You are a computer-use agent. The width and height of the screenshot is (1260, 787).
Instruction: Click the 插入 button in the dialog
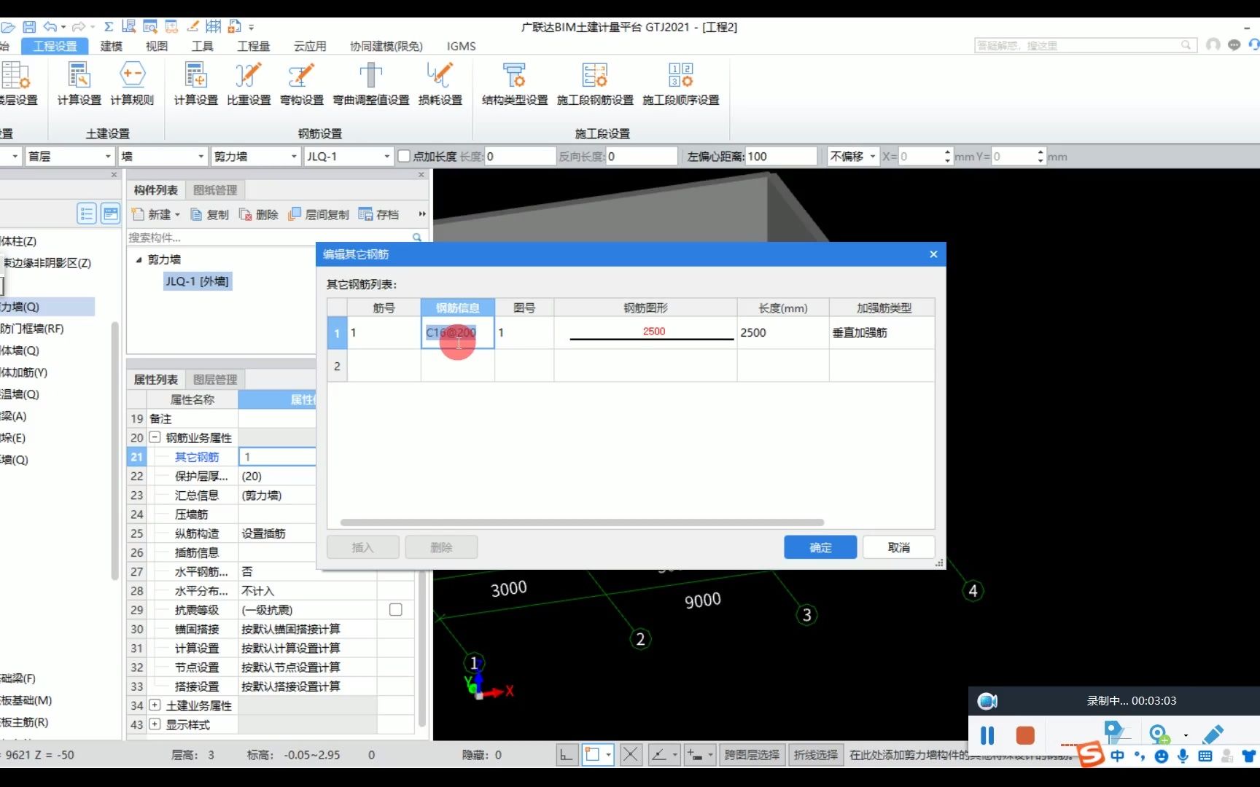click(362, 547)
